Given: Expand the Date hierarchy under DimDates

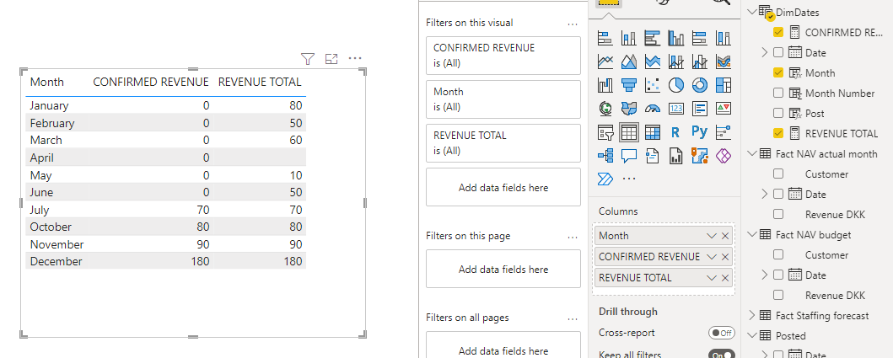Looking at the screenshot, I should pyautogui.click(x=764, y=52).
